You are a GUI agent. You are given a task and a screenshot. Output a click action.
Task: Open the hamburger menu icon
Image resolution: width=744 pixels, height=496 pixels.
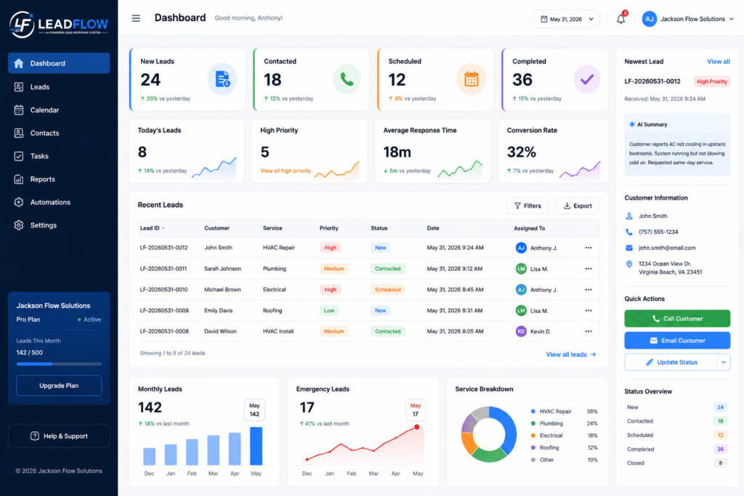[x=136, y=18]
